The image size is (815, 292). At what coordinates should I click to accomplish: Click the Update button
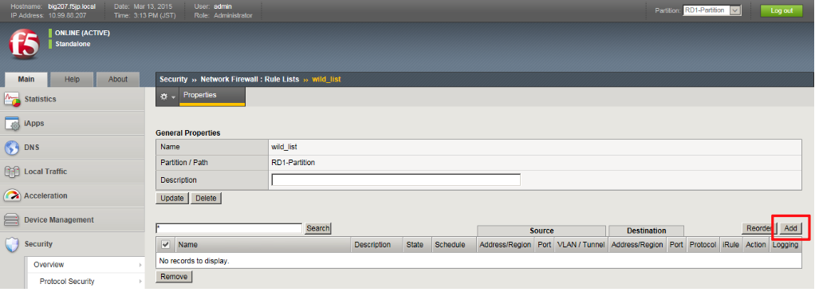(x=172, y=199)
